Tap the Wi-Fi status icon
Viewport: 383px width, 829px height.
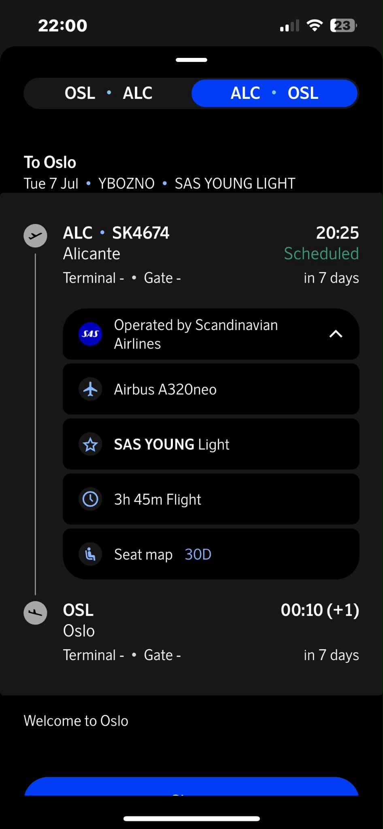pos(315,26)
